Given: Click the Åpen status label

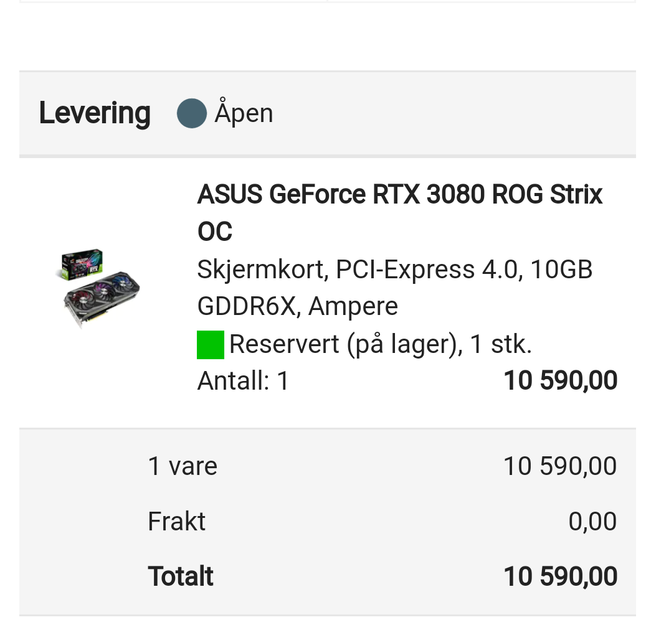Looking at the screenshot, I should pyautogui.click(x=244, y=112).
